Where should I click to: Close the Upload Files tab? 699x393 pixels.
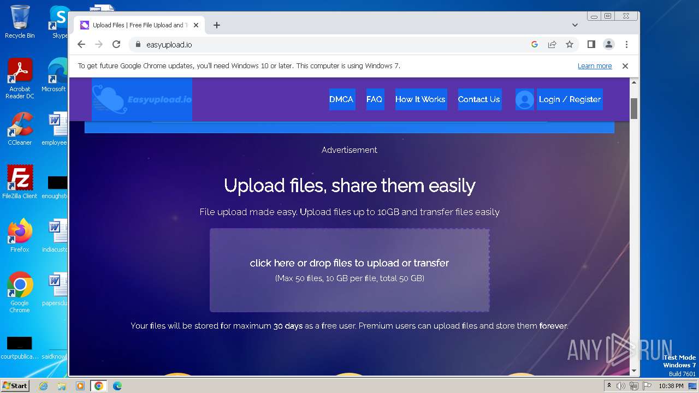coord(197,25)
